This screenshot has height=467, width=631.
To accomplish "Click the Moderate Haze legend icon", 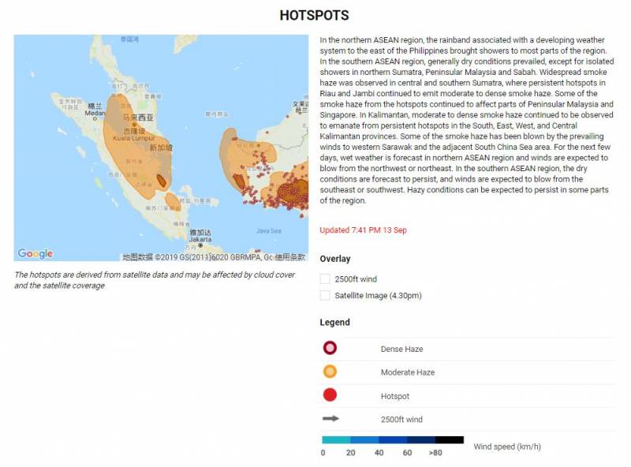I will point(329,372).
